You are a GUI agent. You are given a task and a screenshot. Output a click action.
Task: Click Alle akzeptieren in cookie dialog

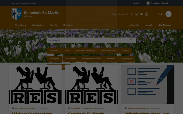coord(91,7)
